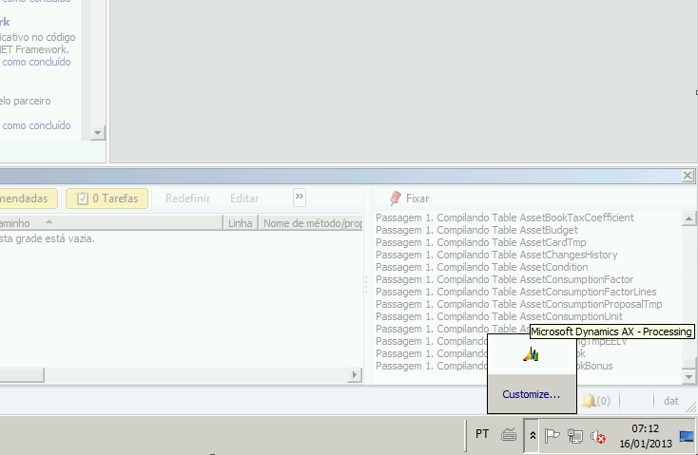The image size is (698, 455).
Task: Open the clock showing 07:12
Action: point(645,436)
